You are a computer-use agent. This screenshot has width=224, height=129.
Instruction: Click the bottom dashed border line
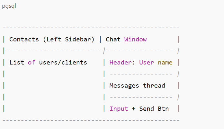click(91, 120)
